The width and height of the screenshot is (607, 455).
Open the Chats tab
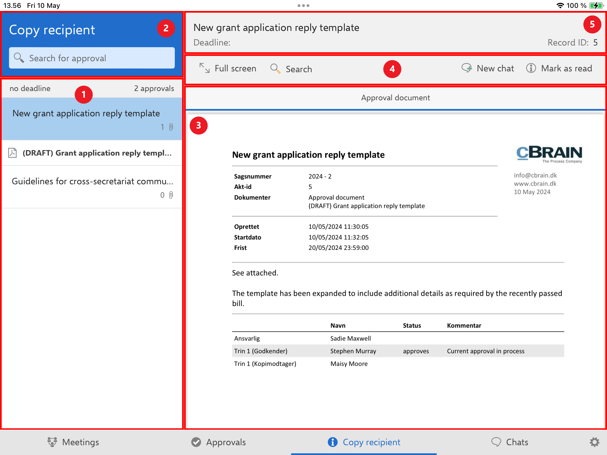click(509, 442)
